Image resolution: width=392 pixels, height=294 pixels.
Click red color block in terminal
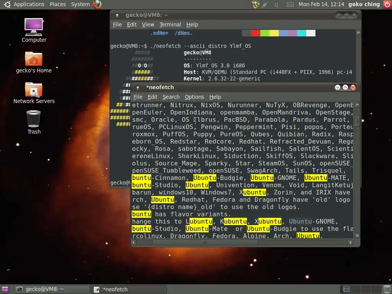pos(255,33)
